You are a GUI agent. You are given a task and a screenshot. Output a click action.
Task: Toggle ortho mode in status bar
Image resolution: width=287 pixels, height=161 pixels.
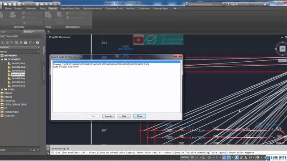coord(204,157)
